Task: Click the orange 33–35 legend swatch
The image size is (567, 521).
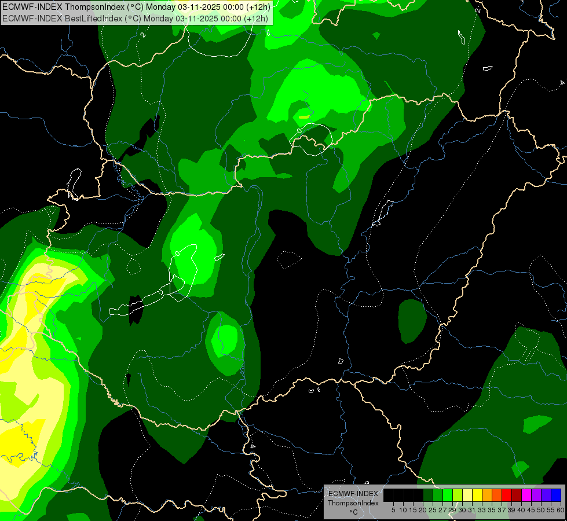Action: click(487, 495)
